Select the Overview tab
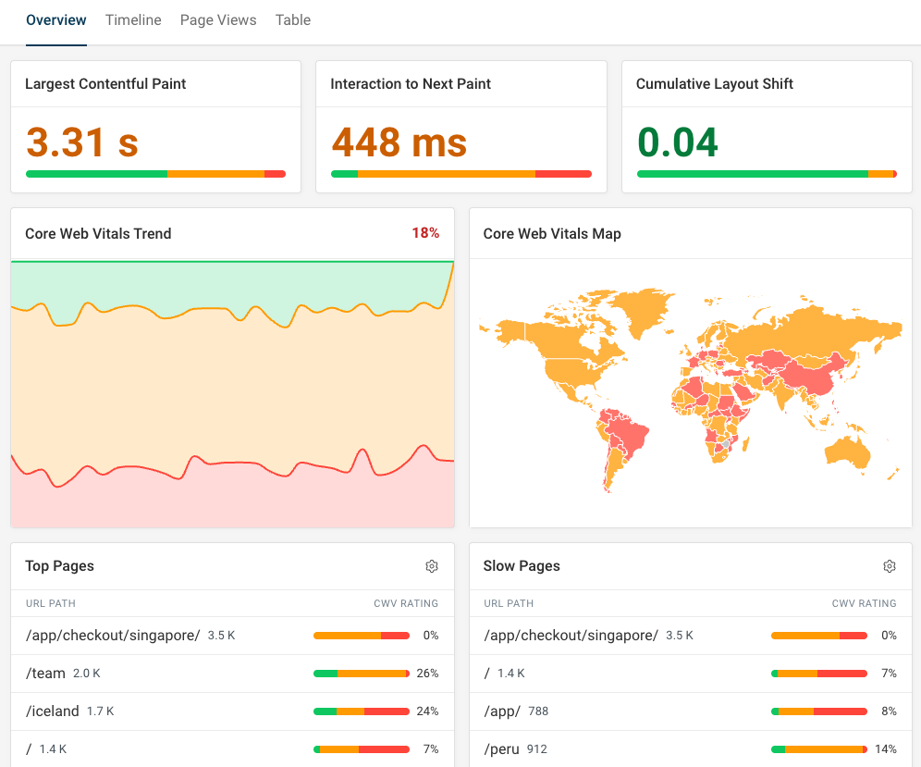Image resolution: width=921 pixels, height=767 pixels. [56, 19]
